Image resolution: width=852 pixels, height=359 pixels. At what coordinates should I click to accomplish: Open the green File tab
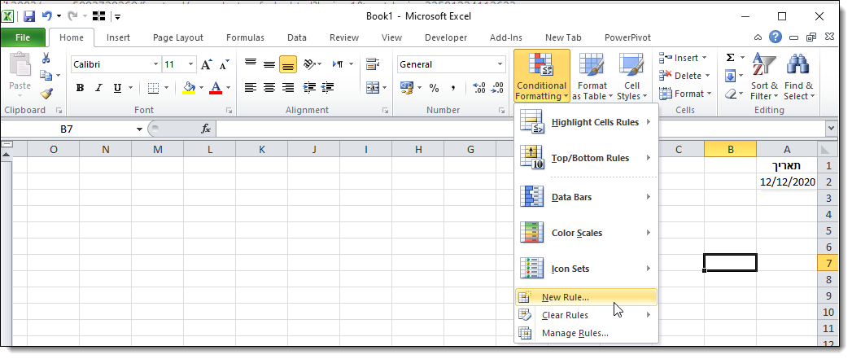(23, 37)
